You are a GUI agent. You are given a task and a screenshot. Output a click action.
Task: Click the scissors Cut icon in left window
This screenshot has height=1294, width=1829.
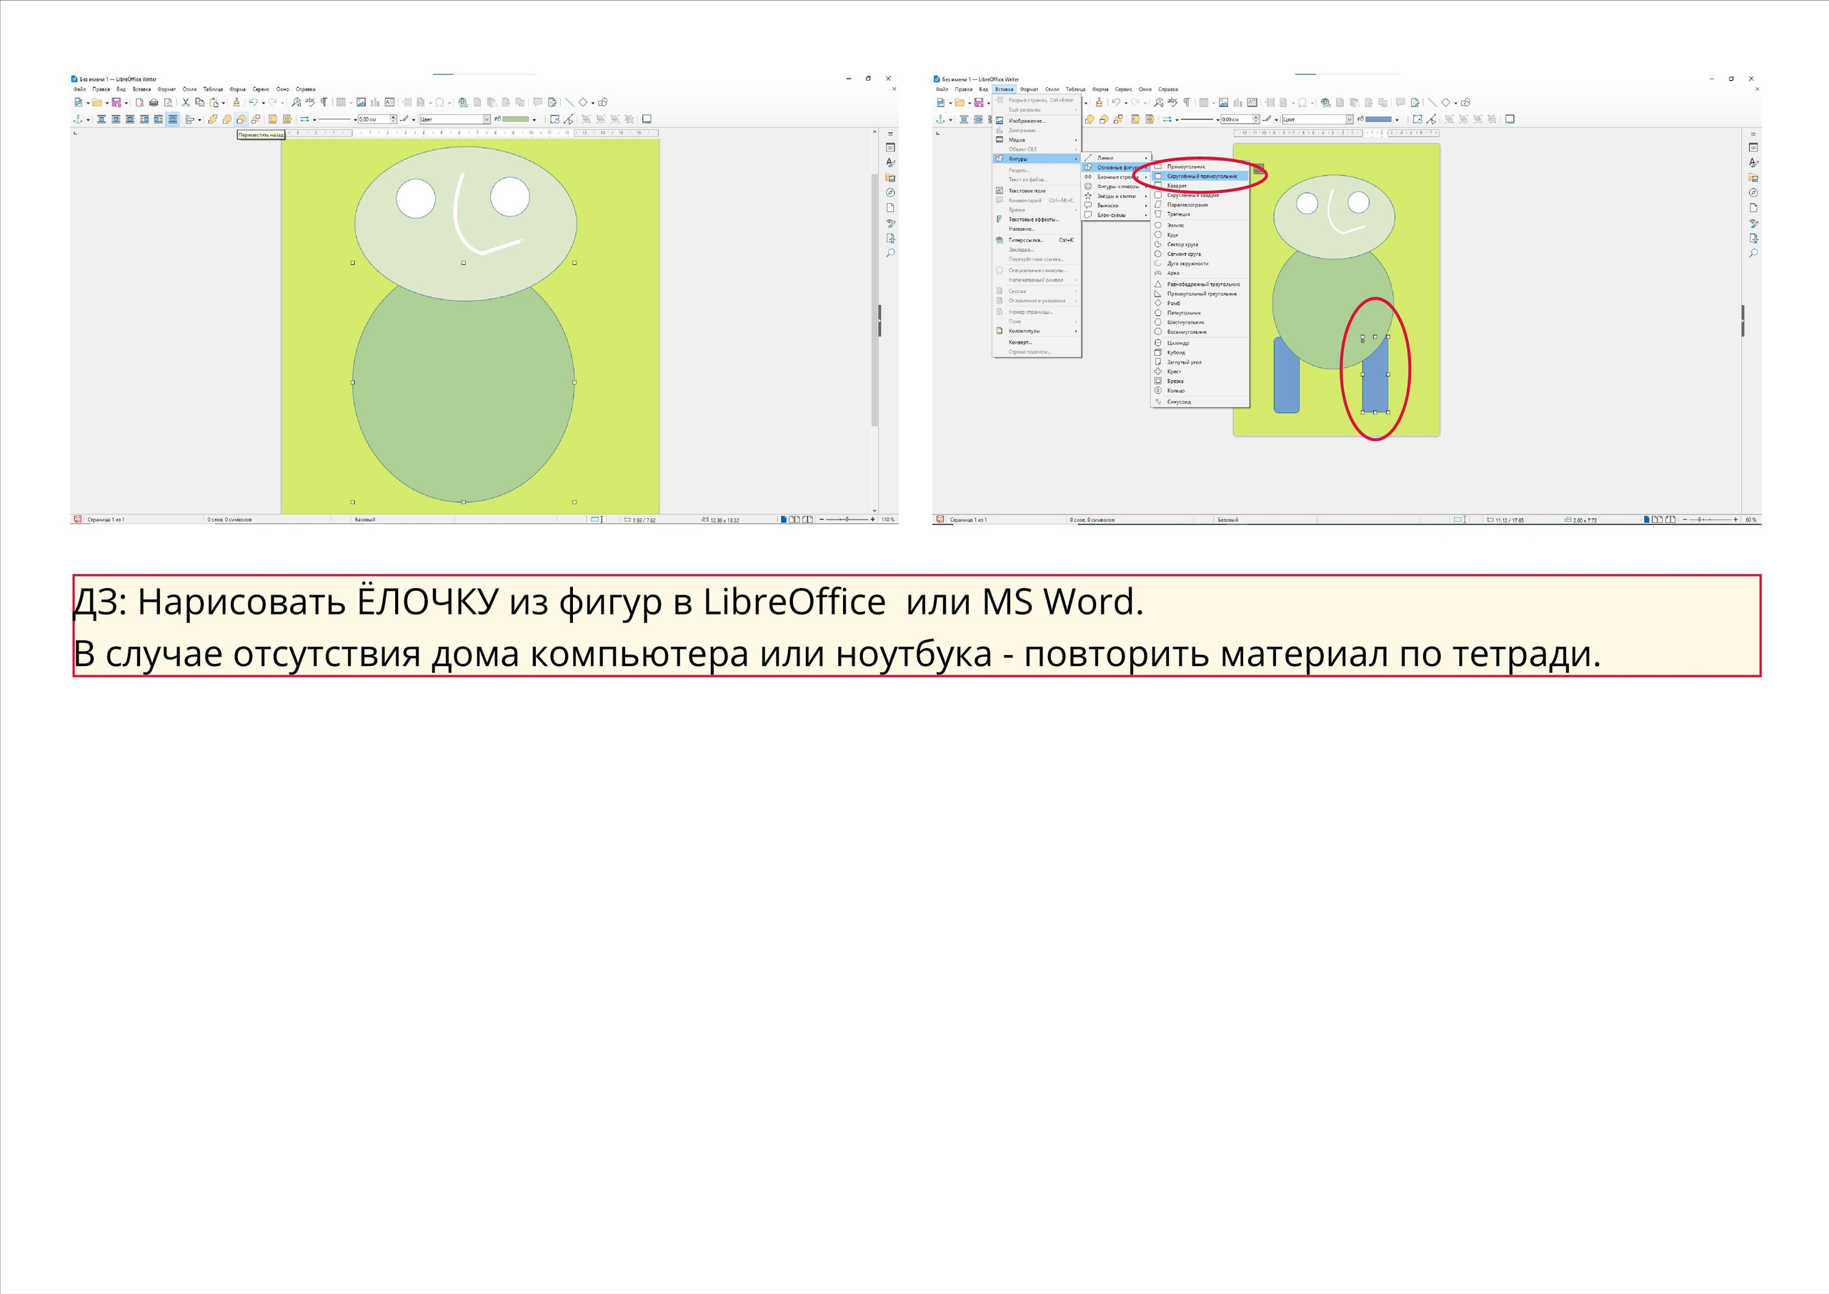click(186, 103)
